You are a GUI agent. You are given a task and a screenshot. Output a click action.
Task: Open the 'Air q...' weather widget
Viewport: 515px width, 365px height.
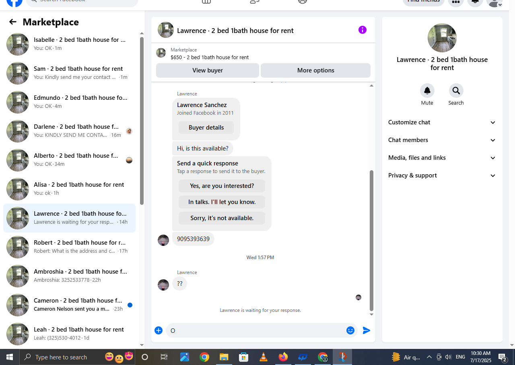coord(406,357)
